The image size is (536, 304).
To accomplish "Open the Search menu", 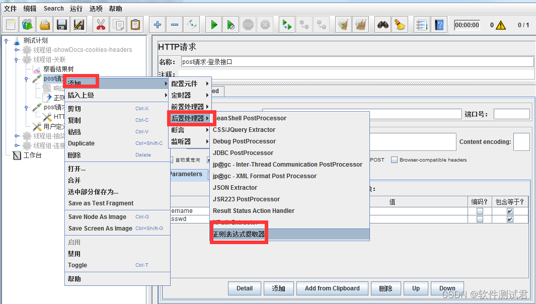I will click(53, 9).
